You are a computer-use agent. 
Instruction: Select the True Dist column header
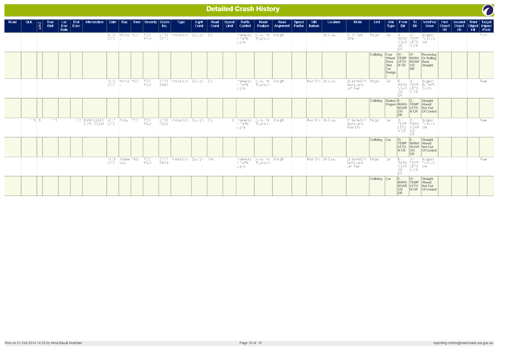point(51,26)
